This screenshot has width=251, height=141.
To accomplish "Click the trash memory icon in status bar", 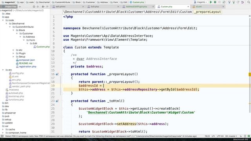I will coord(245,136).
